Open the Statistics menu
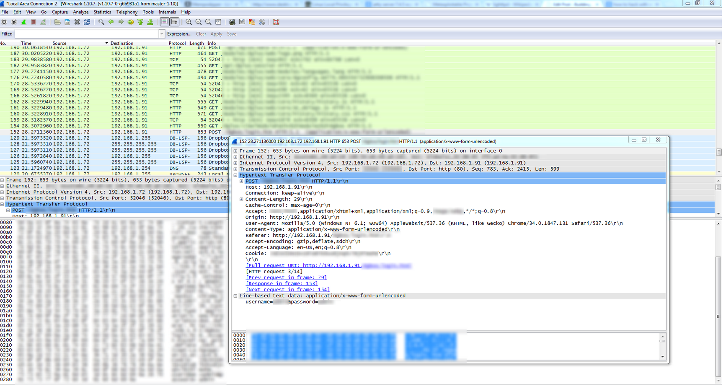 click(x=102, y=12)
